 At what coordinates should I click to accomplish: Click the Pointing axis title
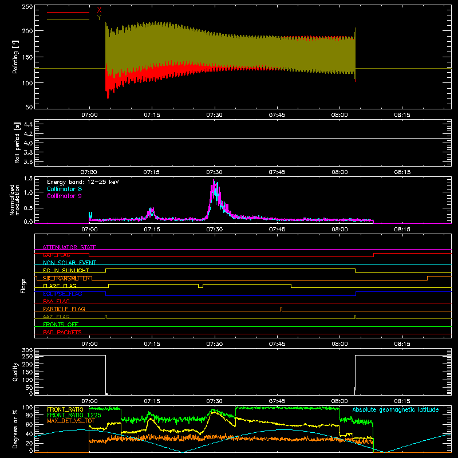click(x=15, y=57)
